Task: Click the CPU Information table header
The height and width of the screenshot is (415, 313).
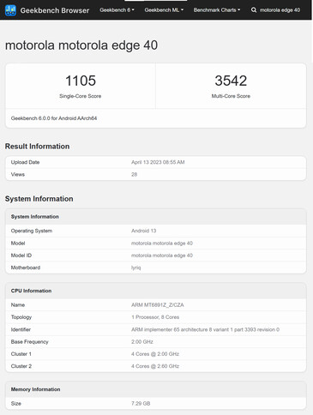Action: tap(31, 291)
